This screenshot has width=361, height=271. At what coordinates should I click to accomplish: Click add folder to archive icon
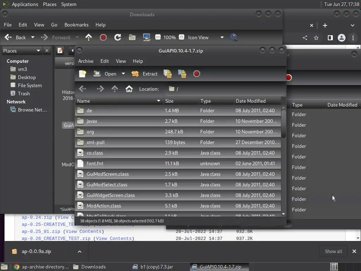pos(182,74)
